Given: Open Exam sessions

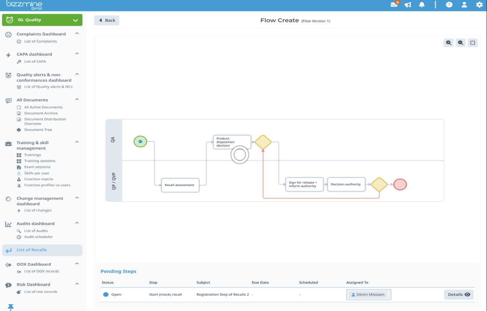Looking at the screenshot, I should point(37,167).
